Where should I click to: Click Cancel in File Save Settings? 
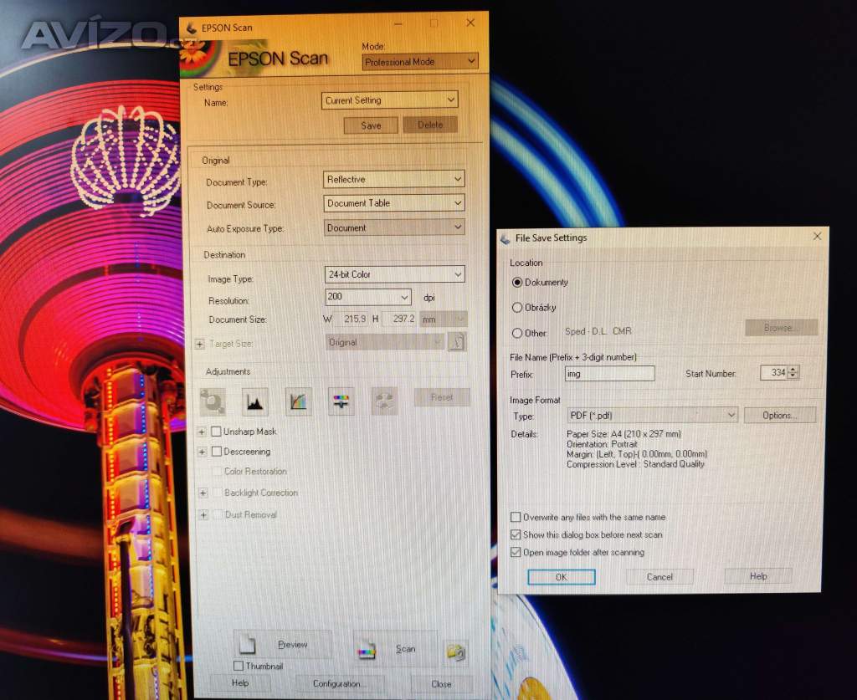point(659,576)
